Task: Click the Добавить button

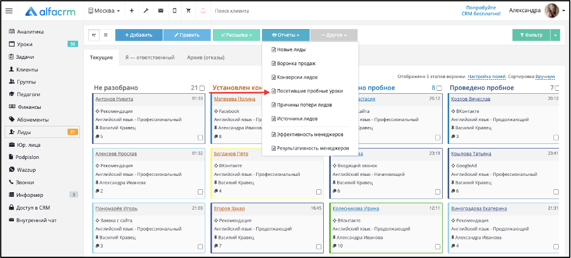Action: [139, 35]
